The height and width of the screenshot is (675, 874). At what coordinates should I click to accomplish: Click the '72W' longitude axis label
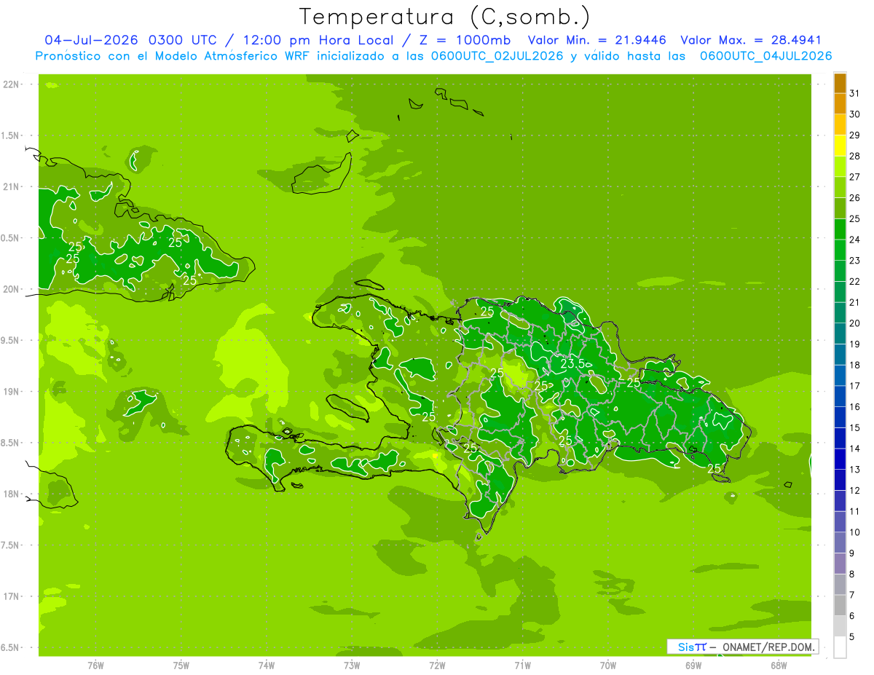(x=437, y=666)
